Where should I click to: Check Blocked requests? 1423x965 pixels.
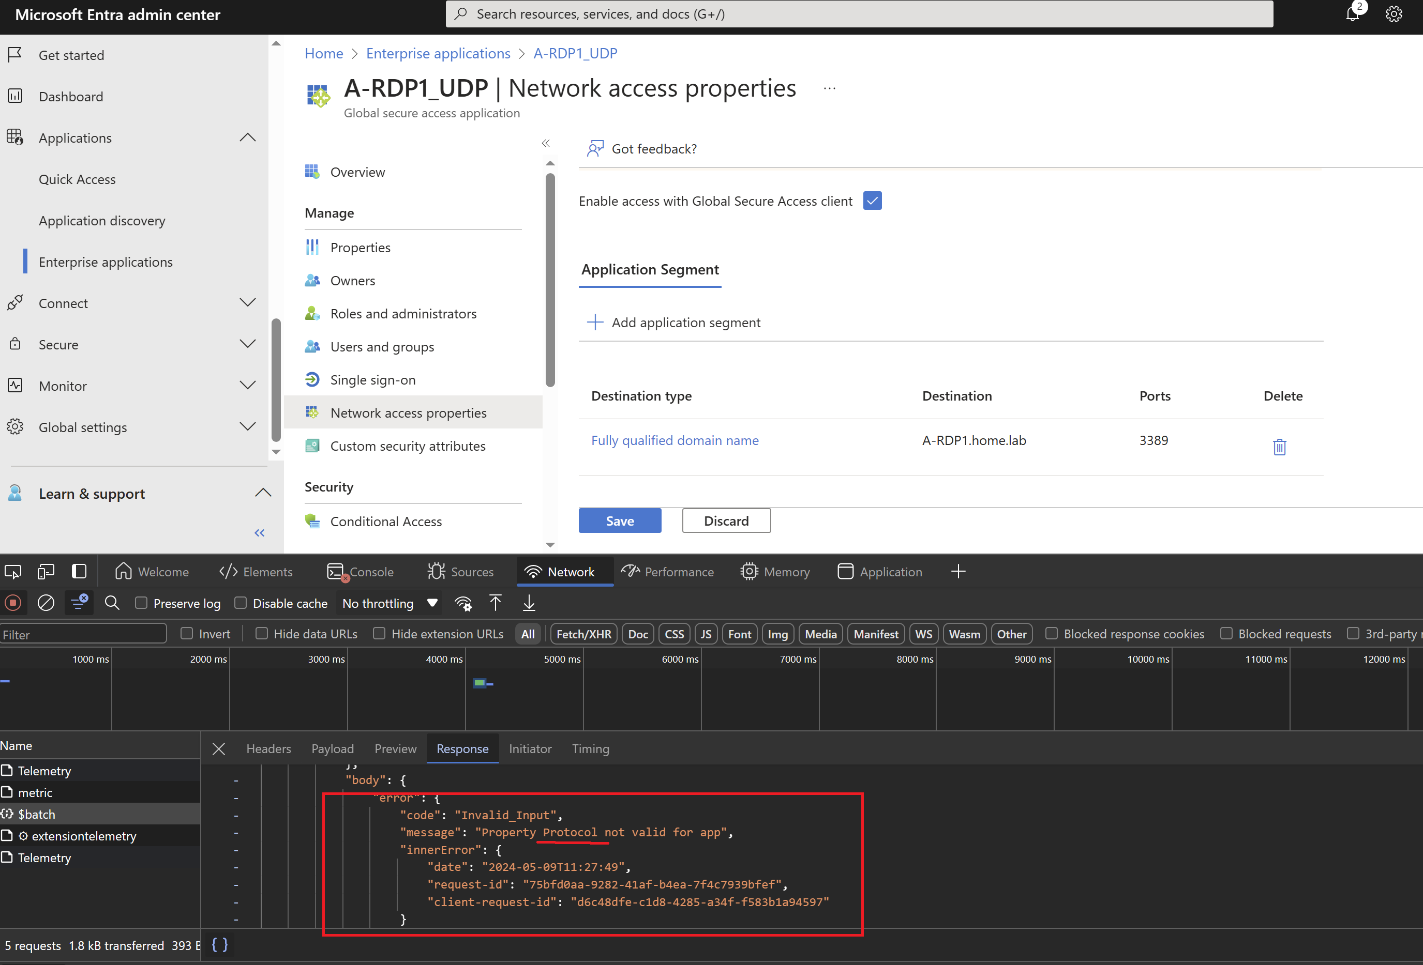[x=1226, y=634]
